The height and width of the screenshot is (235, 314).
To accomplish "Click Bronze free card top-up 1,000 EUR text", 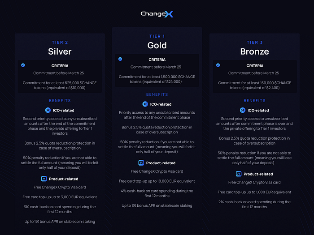I will coord(254,192).
